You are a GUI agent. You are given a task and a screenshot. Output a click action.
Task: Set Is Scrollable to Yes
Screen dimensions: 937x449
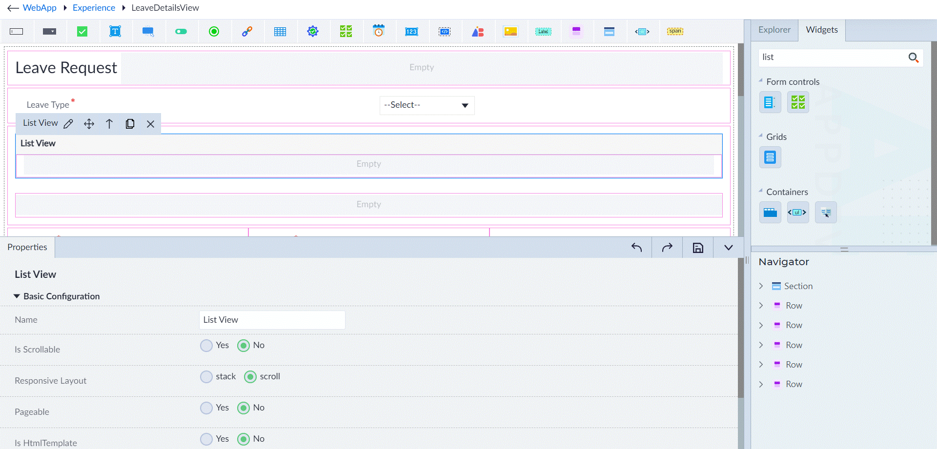206,346
